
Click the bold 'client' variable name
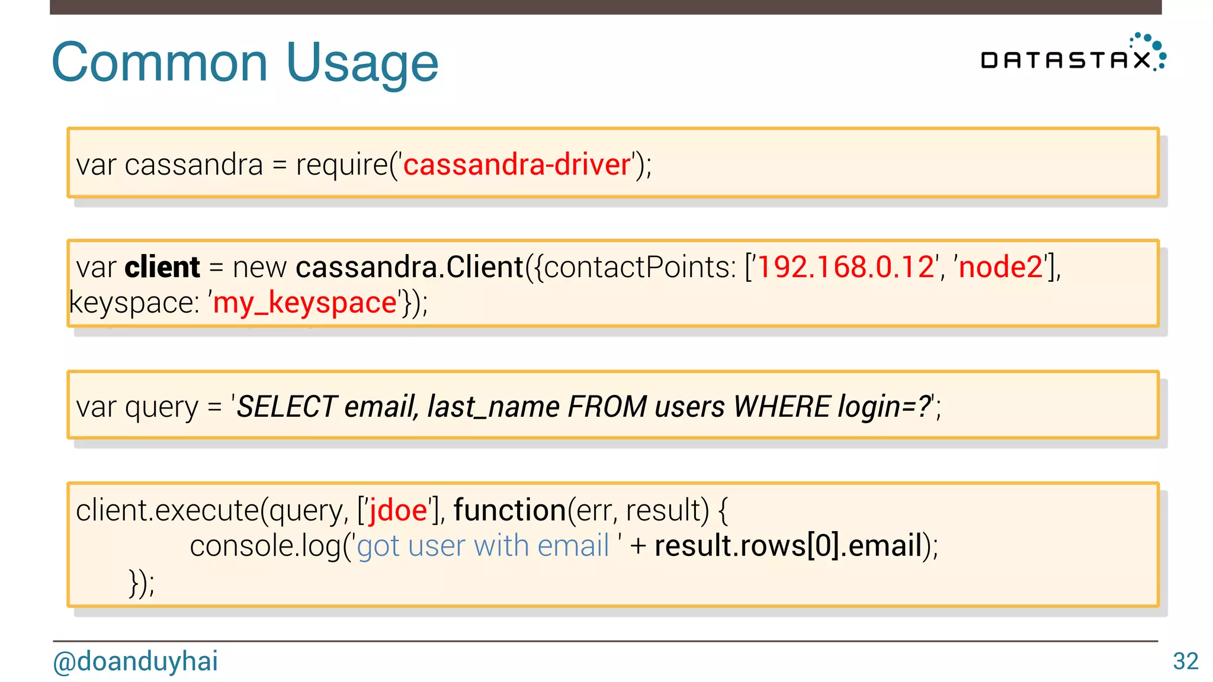click(x=162, y=267)
